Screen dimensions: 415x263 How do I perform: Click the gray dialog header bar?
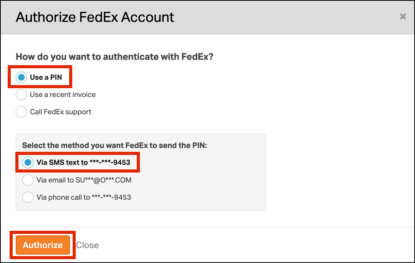click(207, 17)
